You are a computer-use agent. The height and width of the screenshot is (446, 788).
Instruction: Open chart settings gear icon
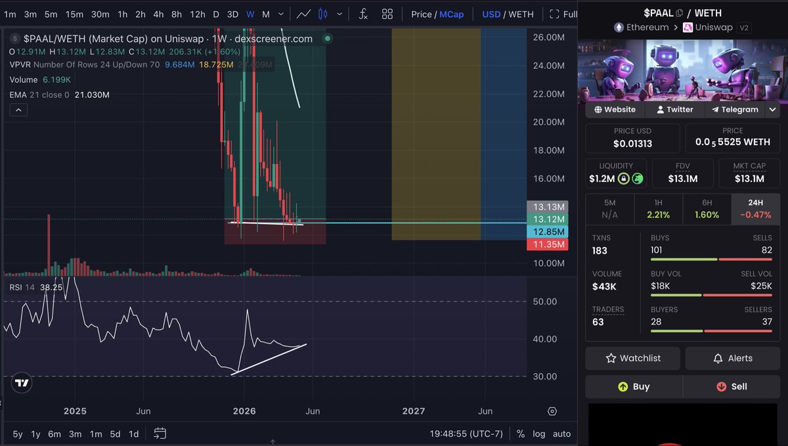point(552,411)
